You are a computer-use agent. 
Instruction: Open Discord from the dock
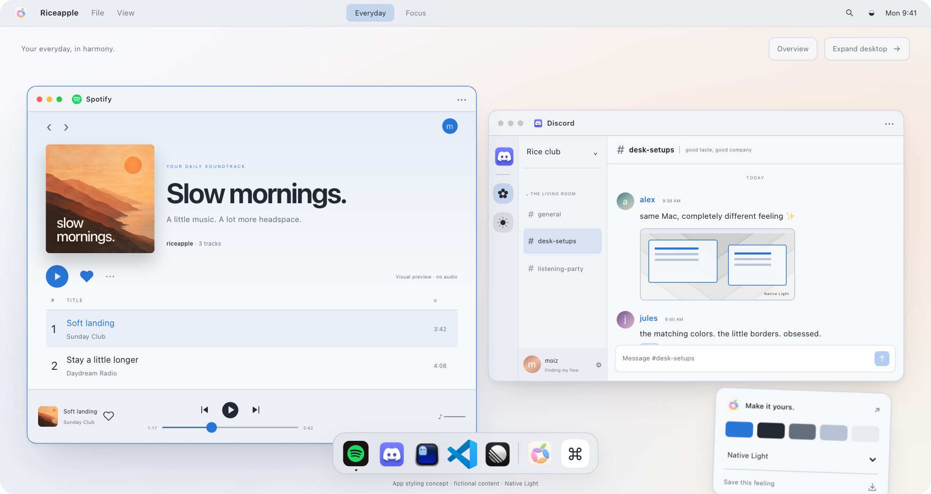point(392,454)
